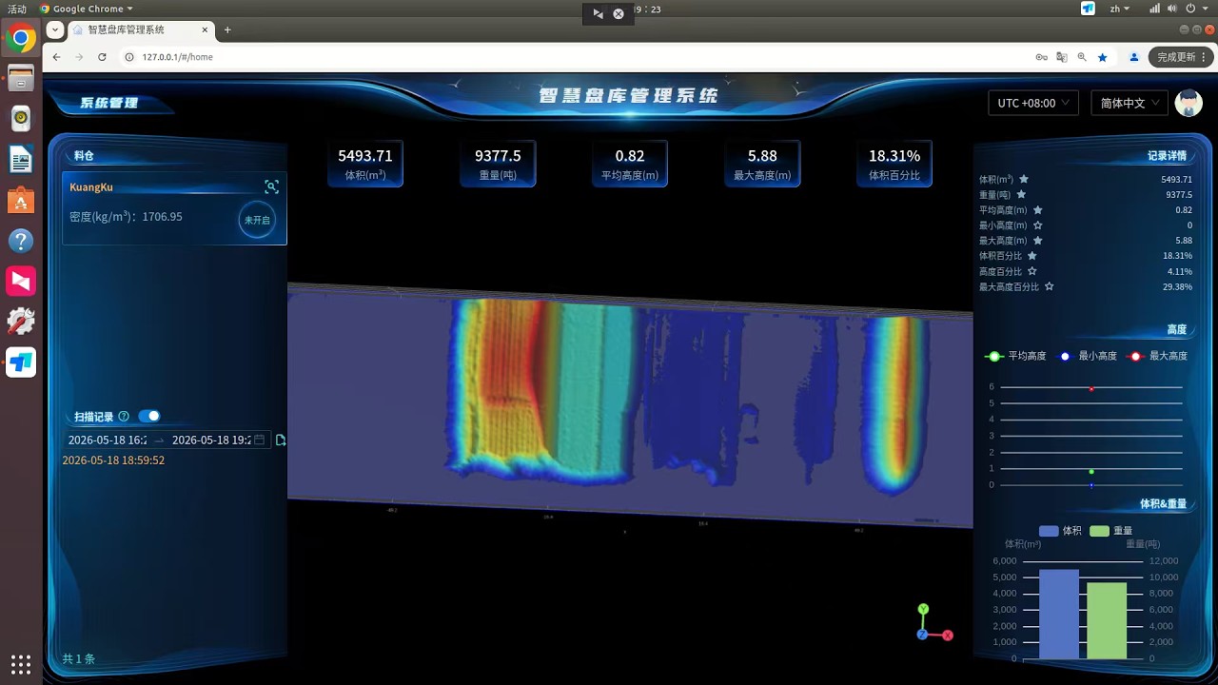This screenshot has height=685, width=1218.
Task: Select scan record 2026-05-18 18:59:52
Action: [x=113, y=460]
